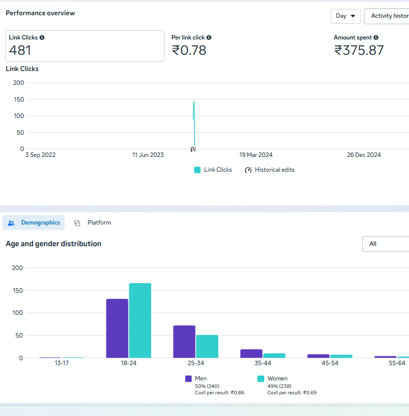The image size is (409, 416).
Task: Toggle the Men series legend label
Action: pyautogui.click(x=201, y=378)
